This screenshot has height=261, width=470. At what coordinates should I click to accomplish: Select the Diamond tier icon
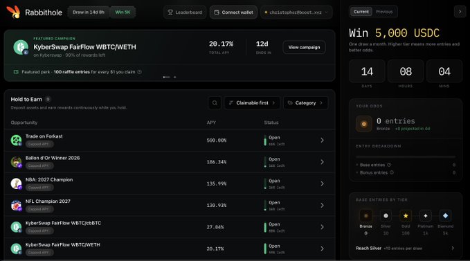(x=445, y=216)
